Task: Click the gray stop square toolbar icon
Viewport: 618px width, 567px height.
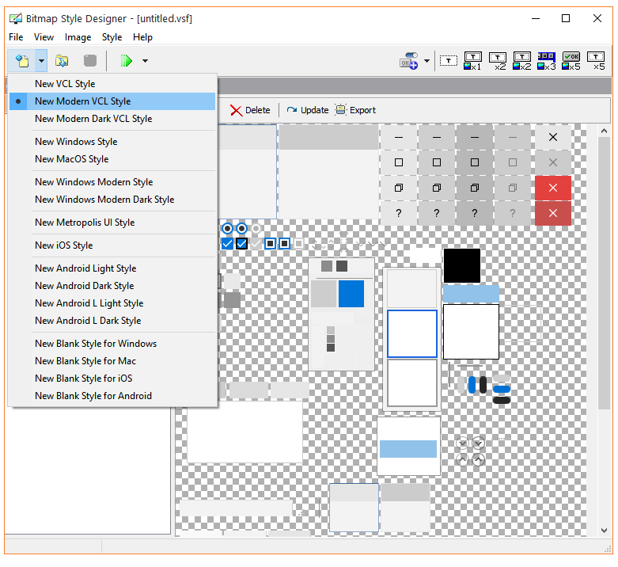Action: click(x=90, y=61)
